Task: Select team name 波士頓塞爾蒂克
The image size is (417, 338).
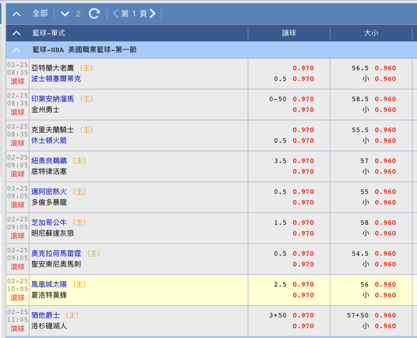Action: pyautogui.click(x=56, y=79)
